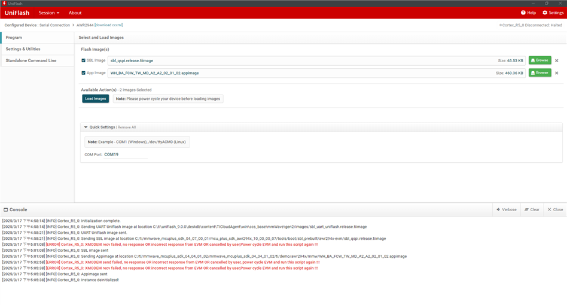Viewport: 567px width, 305px height.
Task: Click the Serial Connection breadcrumb
Action: coord(54,25)
